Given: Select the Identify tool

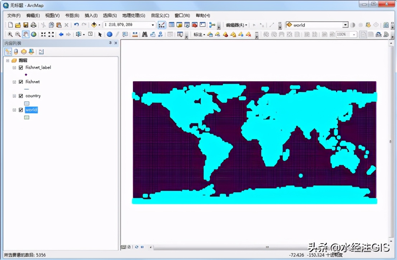Looking at the screenshot, I should pos(110,34).
